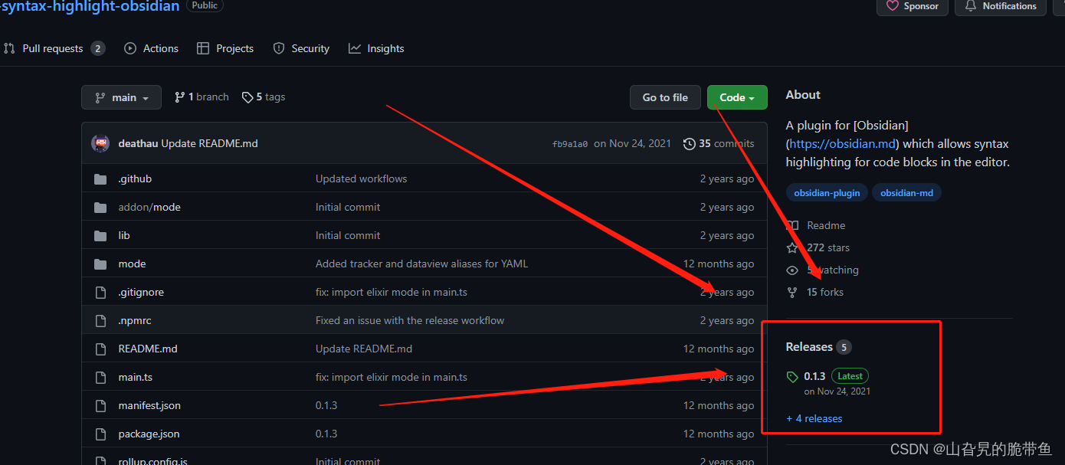Click the Readme book icon in About

[x=792, y=225]
